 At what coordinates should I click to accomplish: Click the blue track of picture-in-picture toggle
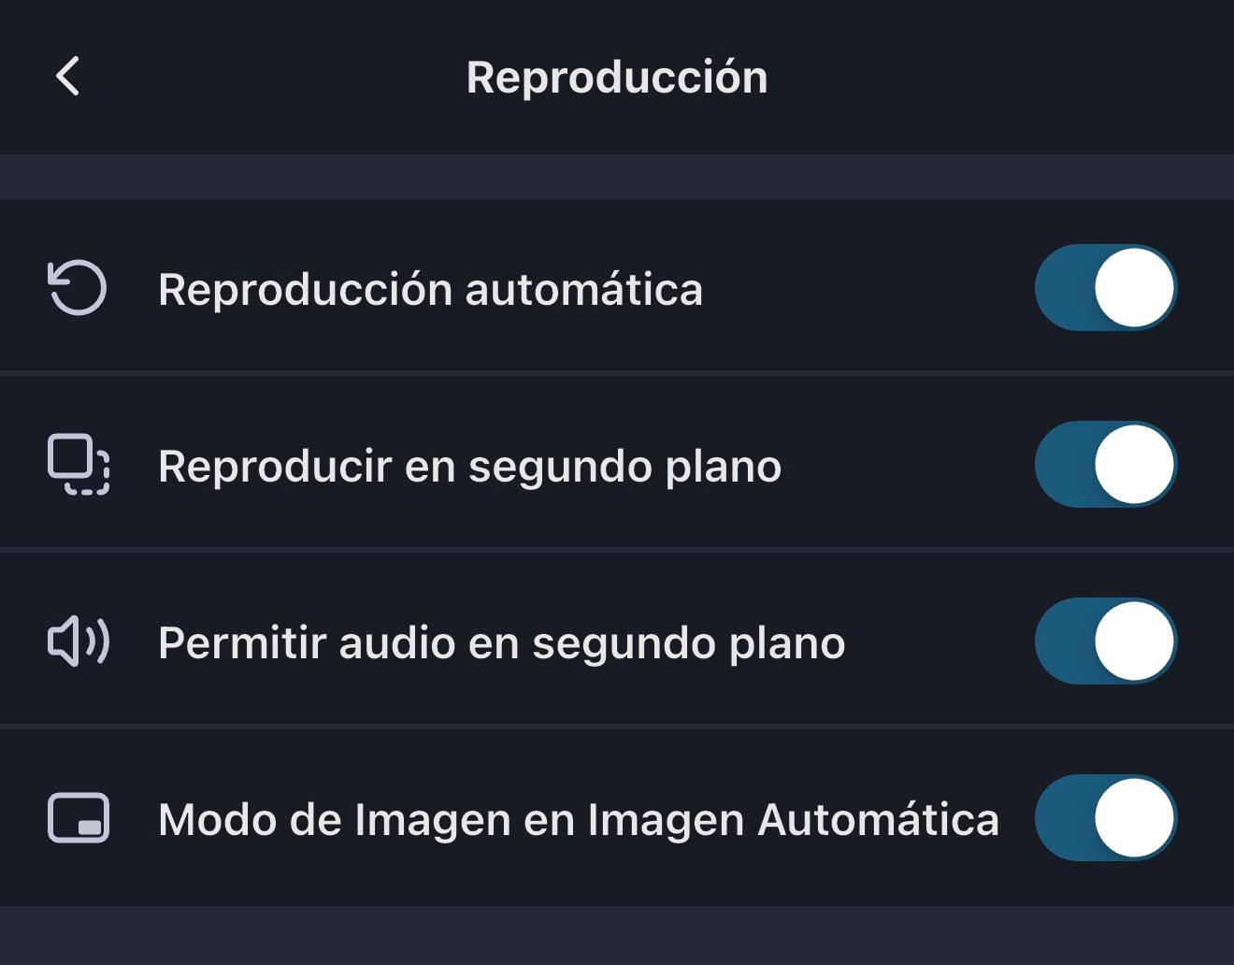pos(1064,817)
